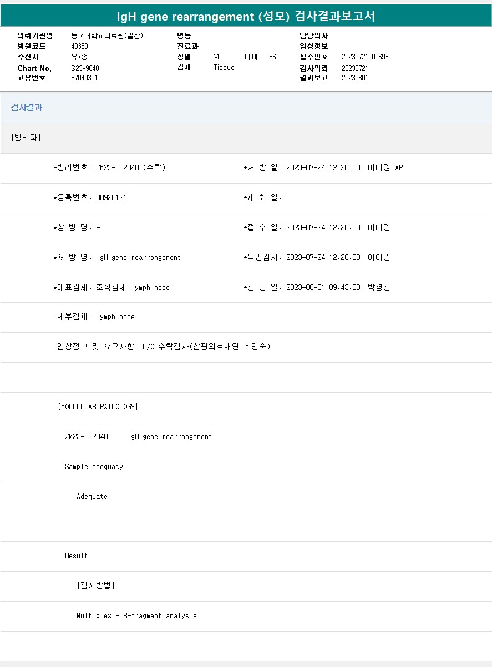The image size is (492, 667).
Task: Click the Sample adequacy label
Action: tap(94, 466)
